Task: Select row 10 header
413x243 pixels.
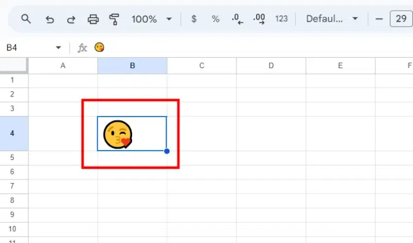Action: [x=14, y=229]
